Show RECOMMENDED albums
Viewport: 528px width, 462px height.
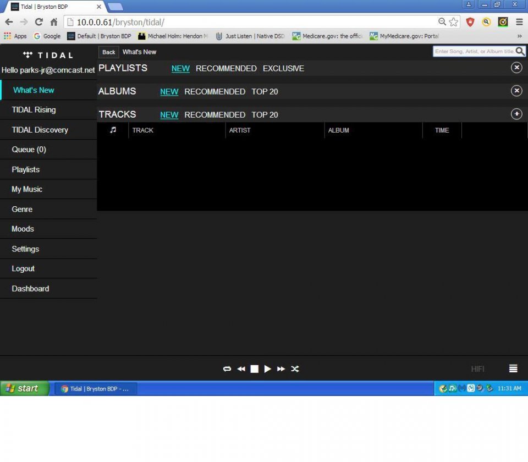pyautogui.click(x=215, y=92)
